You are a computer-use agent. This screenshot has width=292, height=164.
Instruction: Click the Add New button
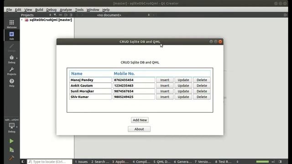point(140,120)
